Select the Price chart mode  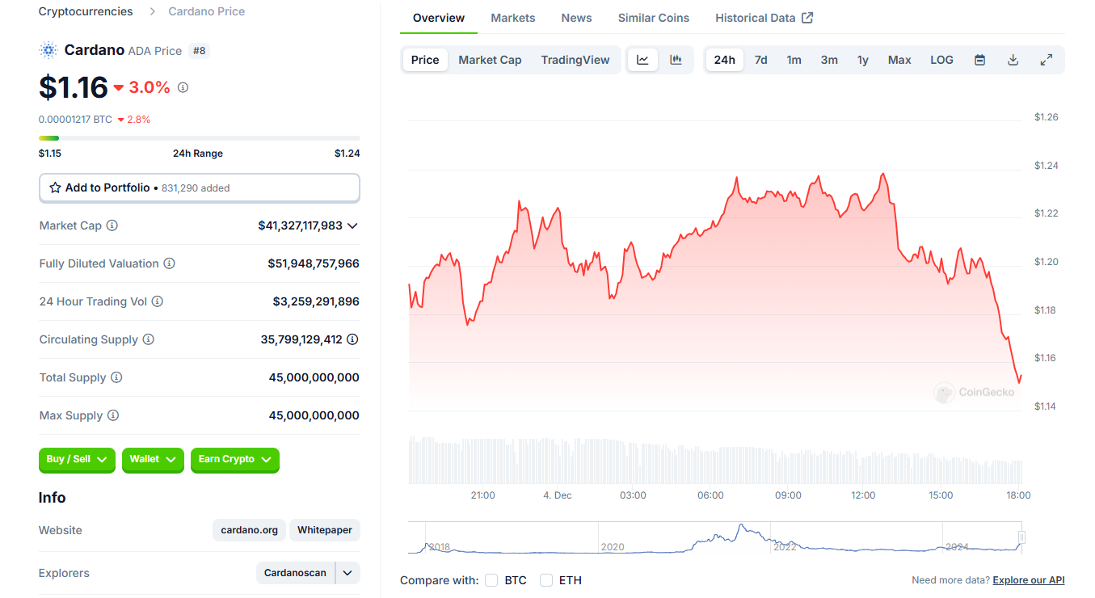pos(425,60)
